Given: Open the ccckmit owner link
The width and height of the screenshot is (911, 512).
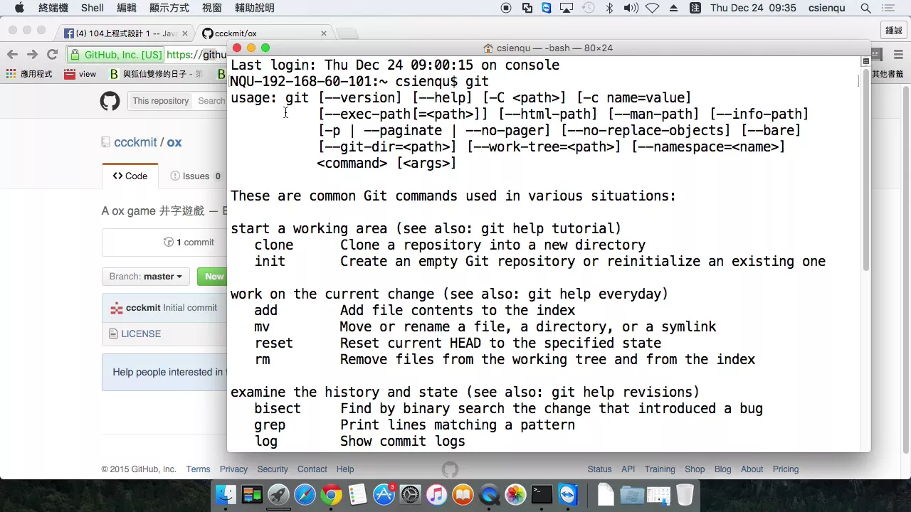Looking at the screenshot, I should [x=135, y=142].
